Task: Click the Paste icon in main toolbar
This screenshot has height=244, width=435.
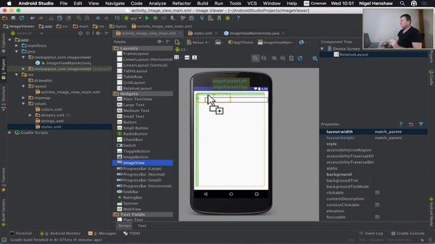Action: [68, 18]
